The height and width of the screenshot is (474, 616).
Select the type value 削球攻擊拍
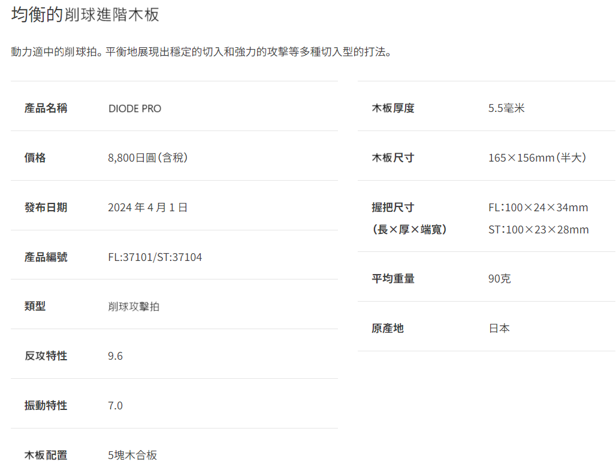[x=134, y=306]
